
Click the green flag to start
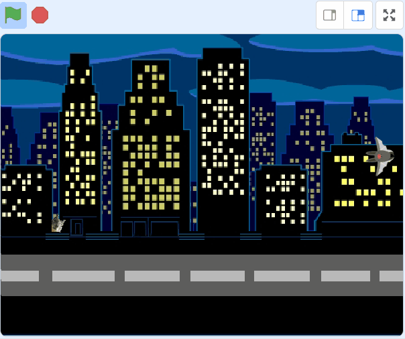[13, 15]
